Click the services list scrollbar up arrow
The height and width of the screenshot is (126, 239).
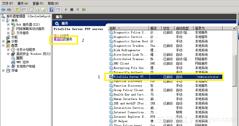[234, 28]
